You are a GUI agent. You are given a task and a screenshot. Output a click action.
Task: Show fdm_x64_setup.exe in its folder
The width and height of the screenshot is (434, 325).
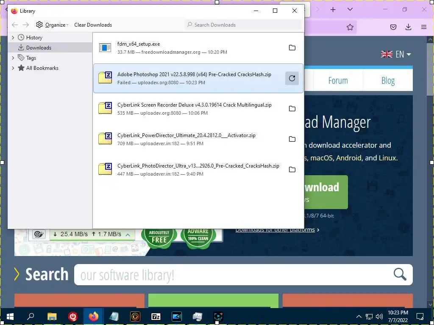292,48
